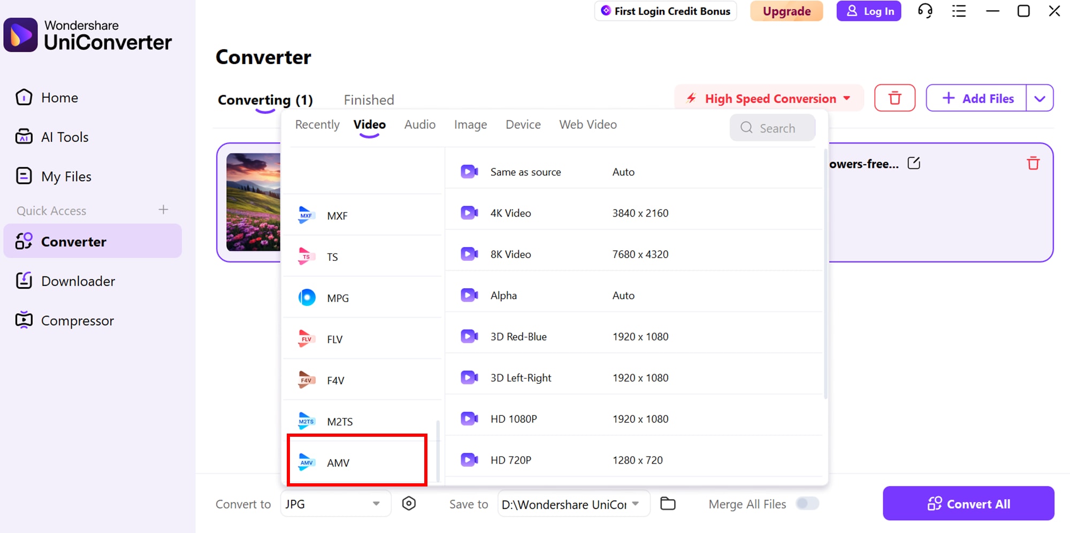Switch to the Recently tab

click(x=317, y=125)
